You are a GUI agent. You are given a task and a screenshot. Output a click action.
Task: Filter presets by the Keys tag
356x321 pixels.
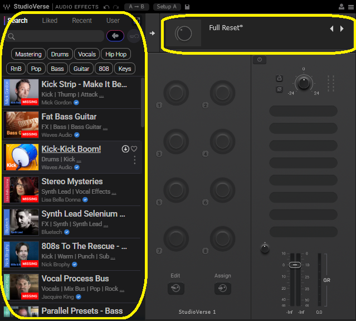(125, 69)
